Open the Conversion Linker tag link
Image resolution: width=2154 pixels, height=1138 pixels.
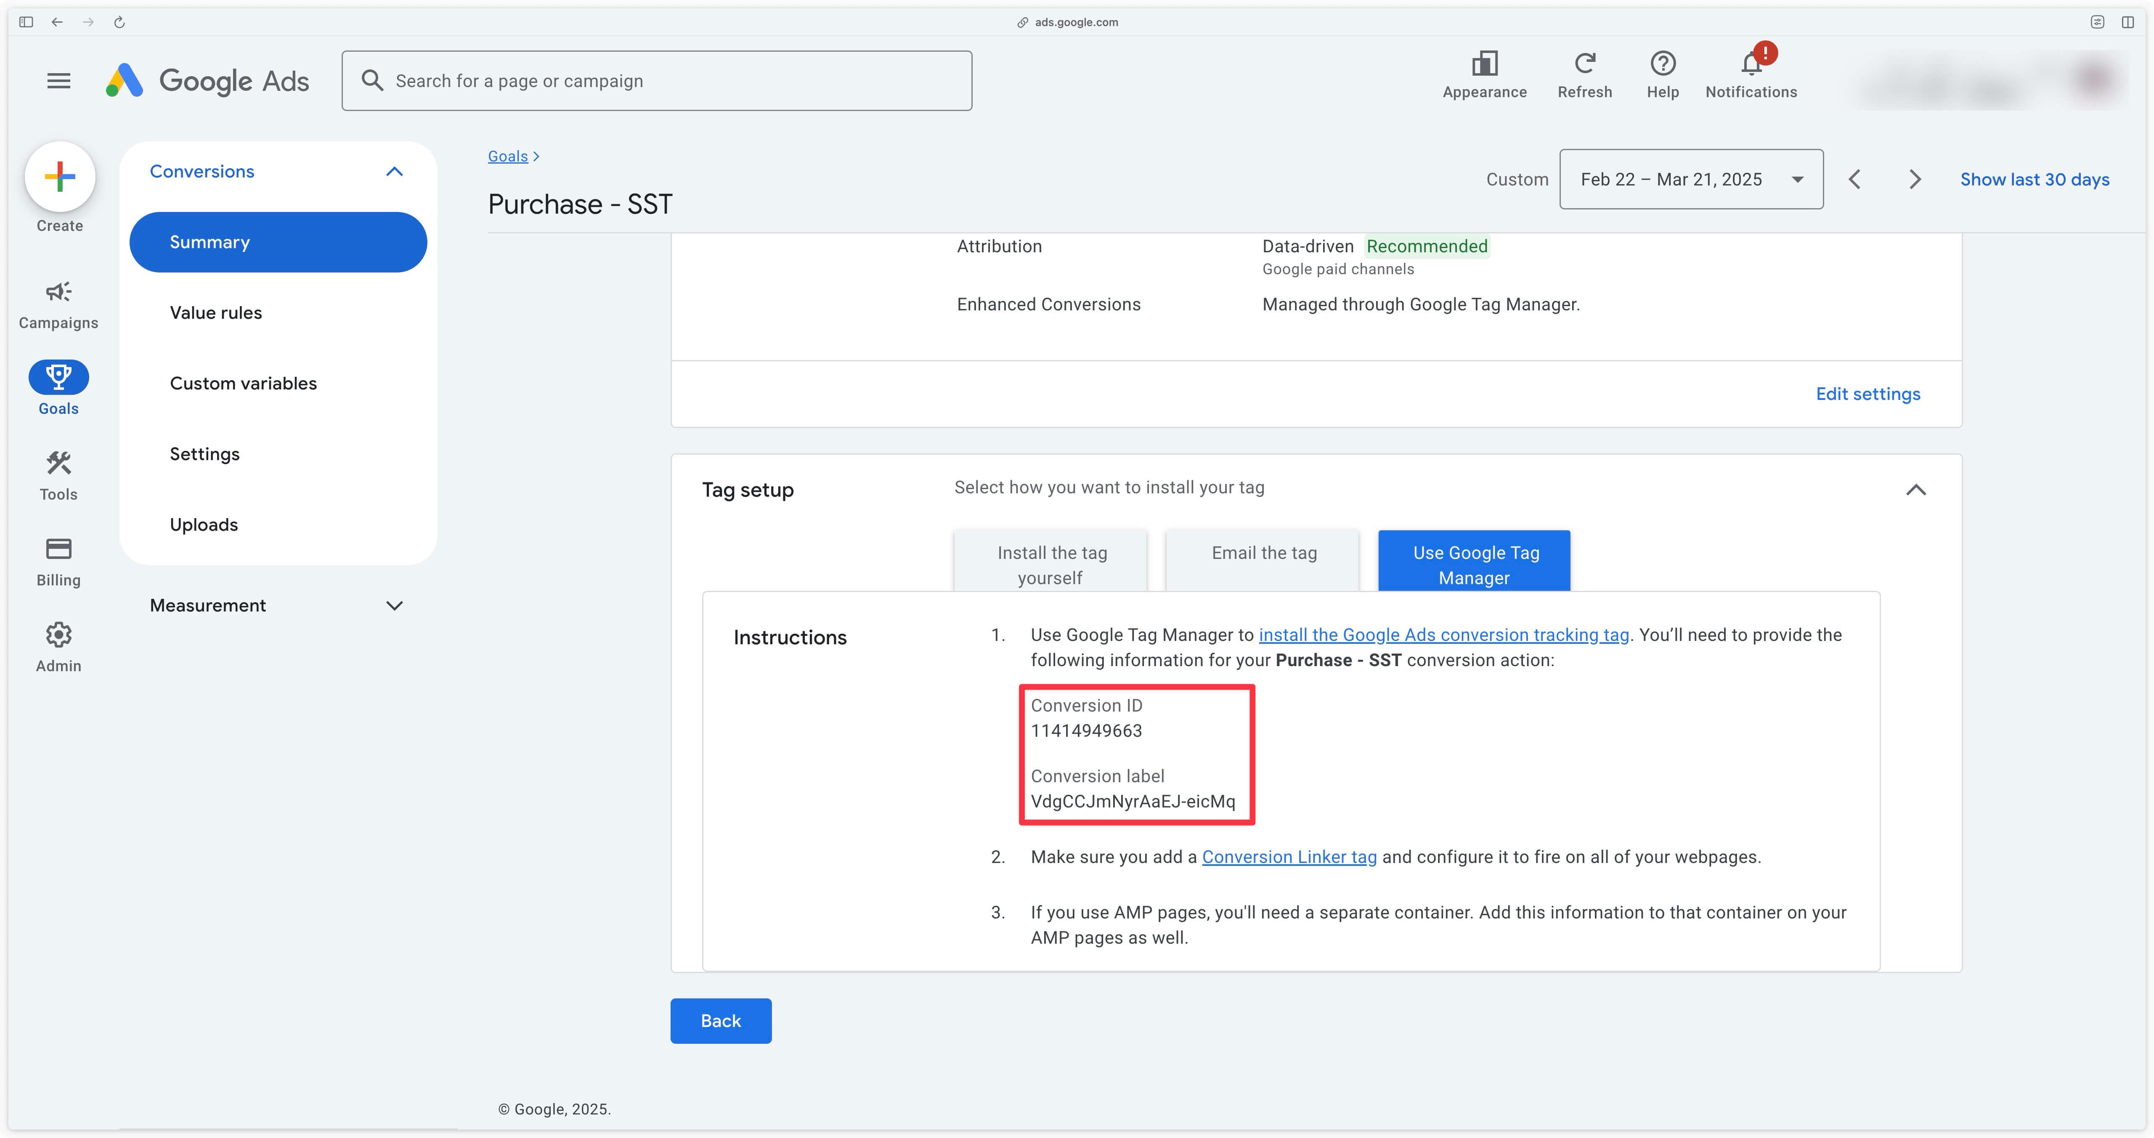click(x=1289, y=857)
